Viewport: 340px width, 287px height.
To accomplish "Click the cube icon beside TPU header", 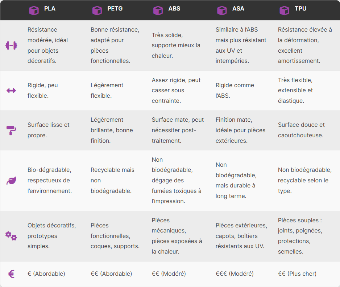I will [x=284, y=10].
